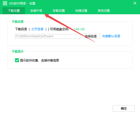140x115 pixels.
Task: Click the 提示软件收费、含插件等信息 label text
Action: [x=39, y=60]
